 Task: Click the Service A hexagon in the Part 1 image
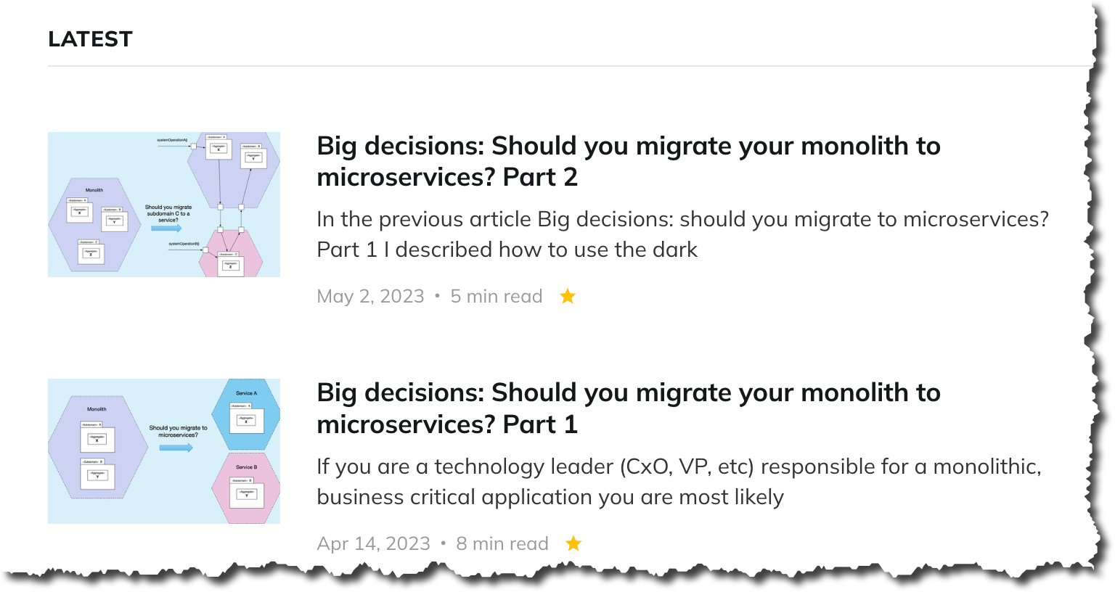click(x=246, y=415)
